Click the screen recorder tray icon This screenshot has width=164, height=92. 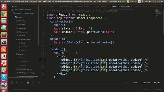coord(131,2)
